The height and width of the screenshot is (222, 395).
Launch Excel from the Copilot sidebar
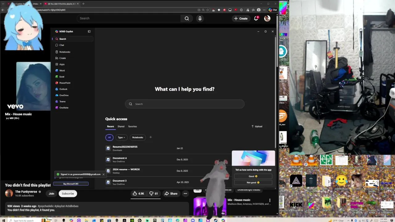pyautogui.click(x=62, y=76)
